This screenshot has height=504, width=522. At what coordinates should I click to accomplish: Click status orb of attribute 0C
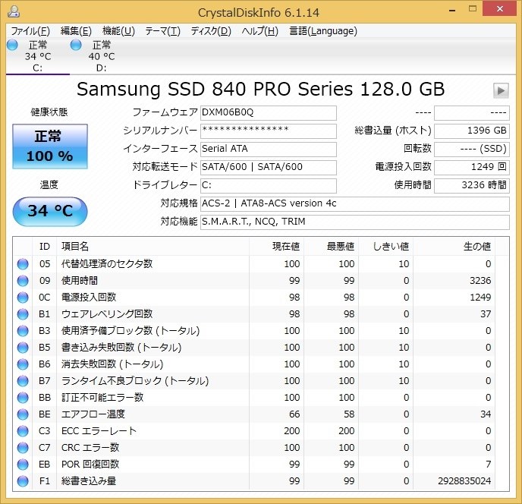click(x=23, y=298)
